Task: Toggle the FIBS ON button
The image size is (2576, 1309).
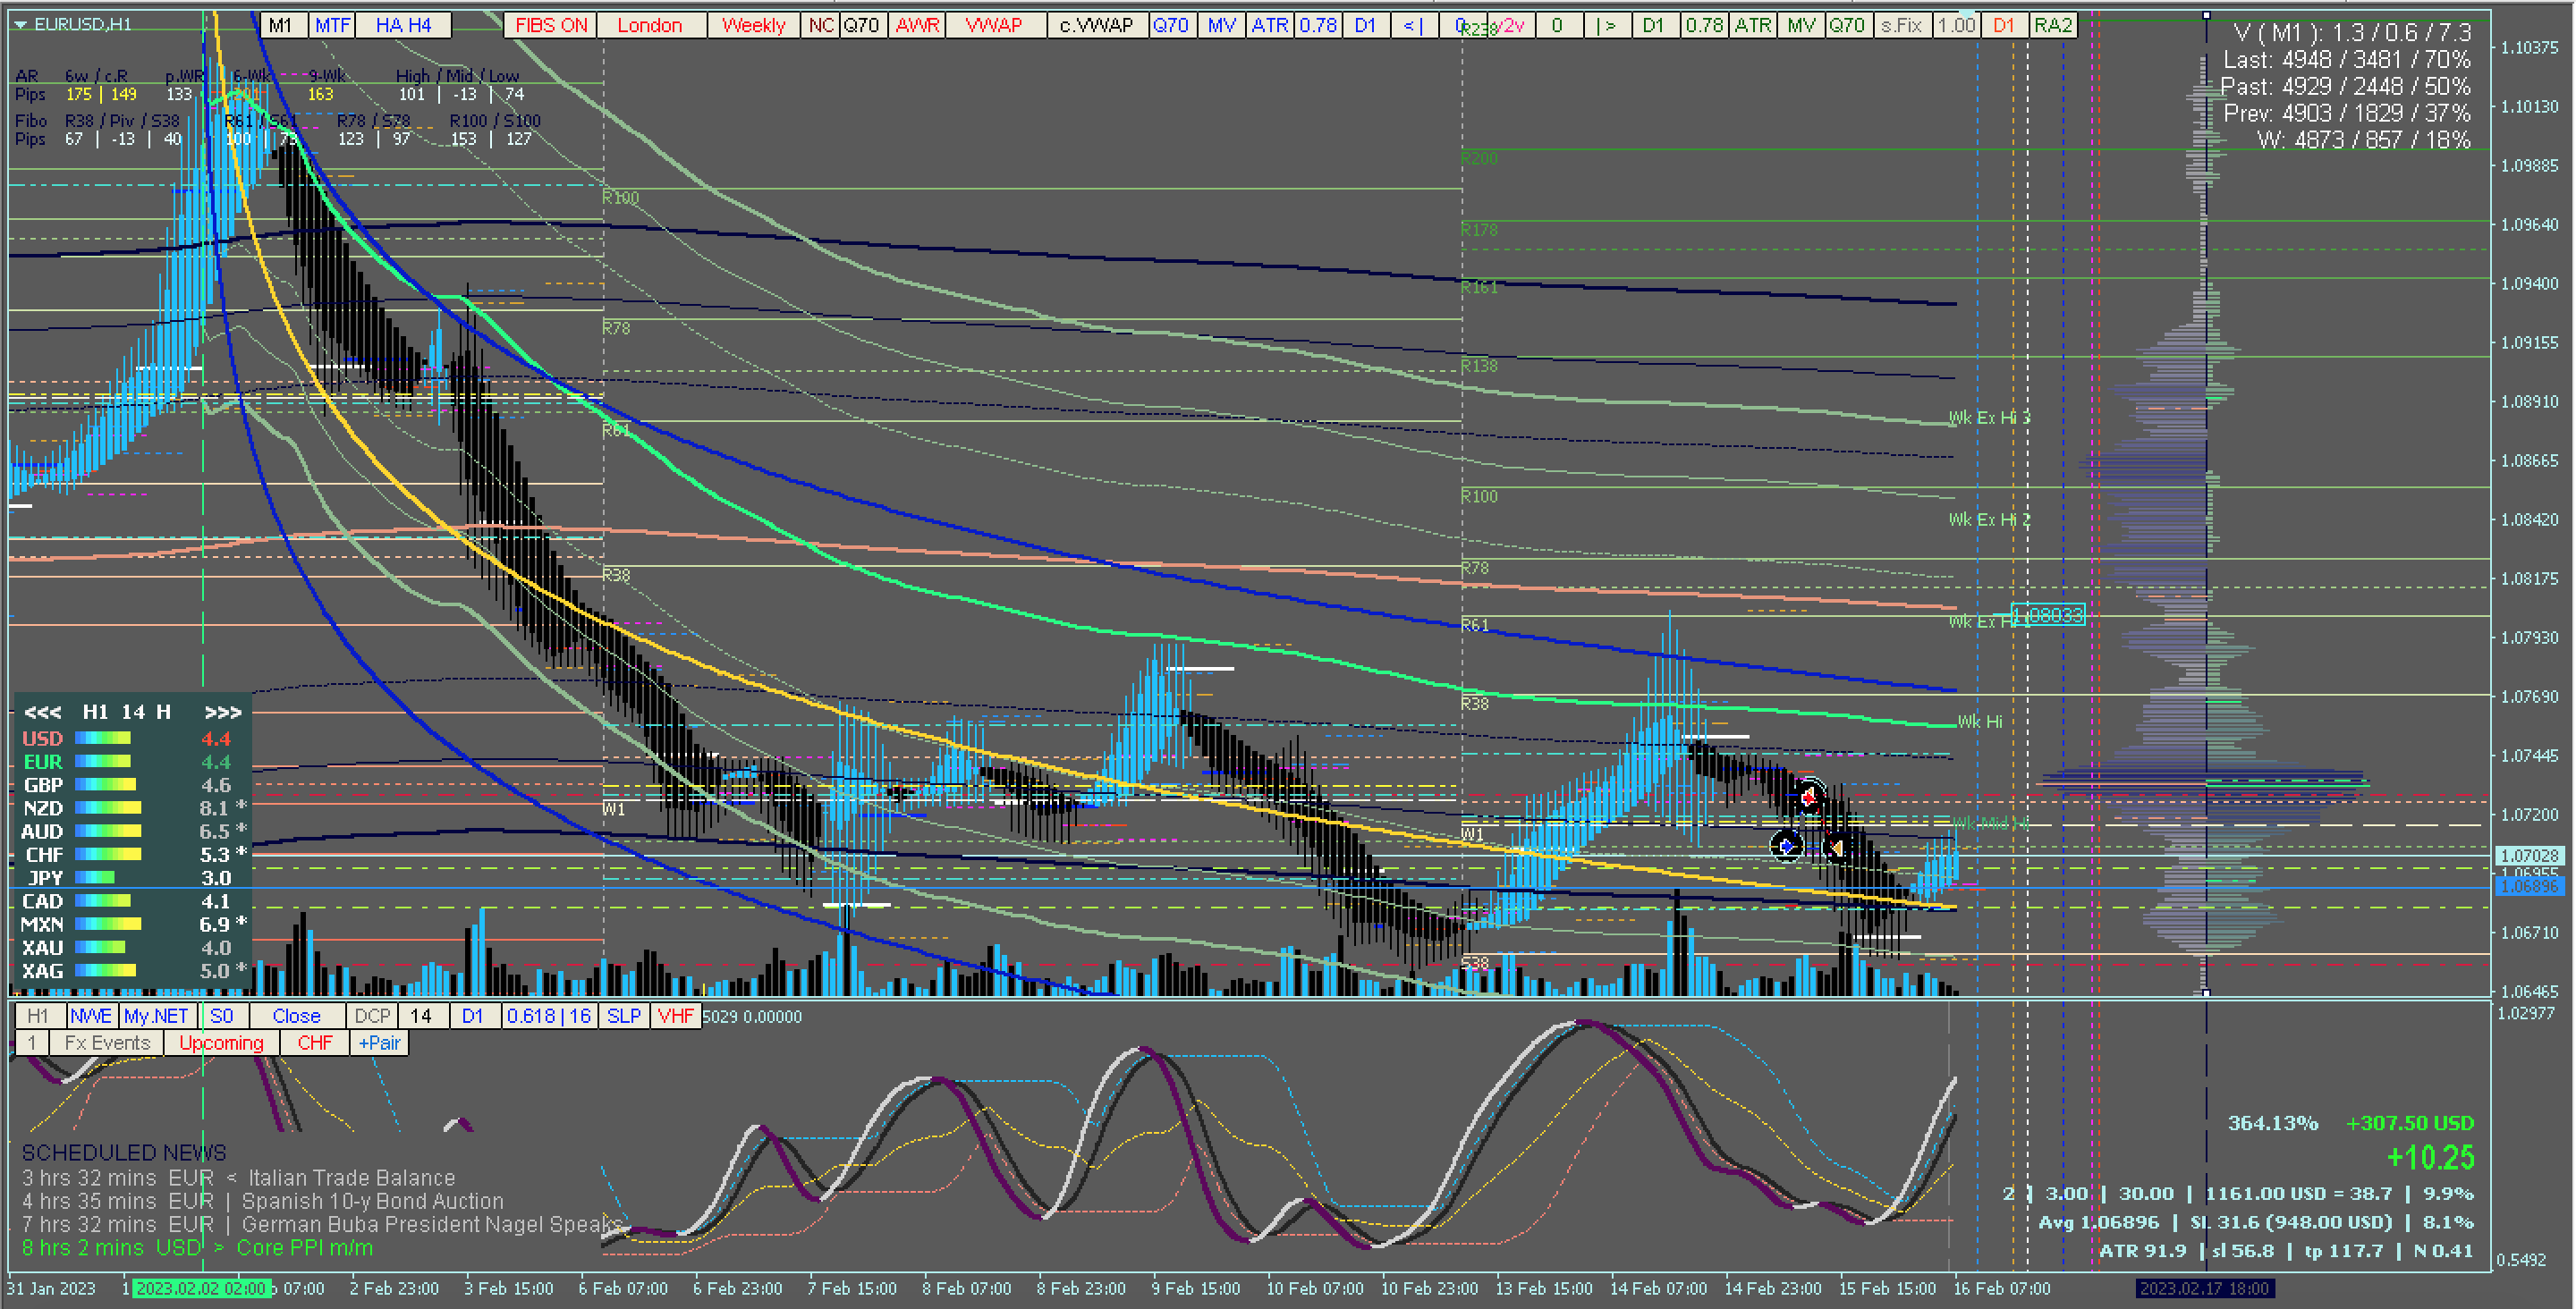Action: click(x=550, y=25)
